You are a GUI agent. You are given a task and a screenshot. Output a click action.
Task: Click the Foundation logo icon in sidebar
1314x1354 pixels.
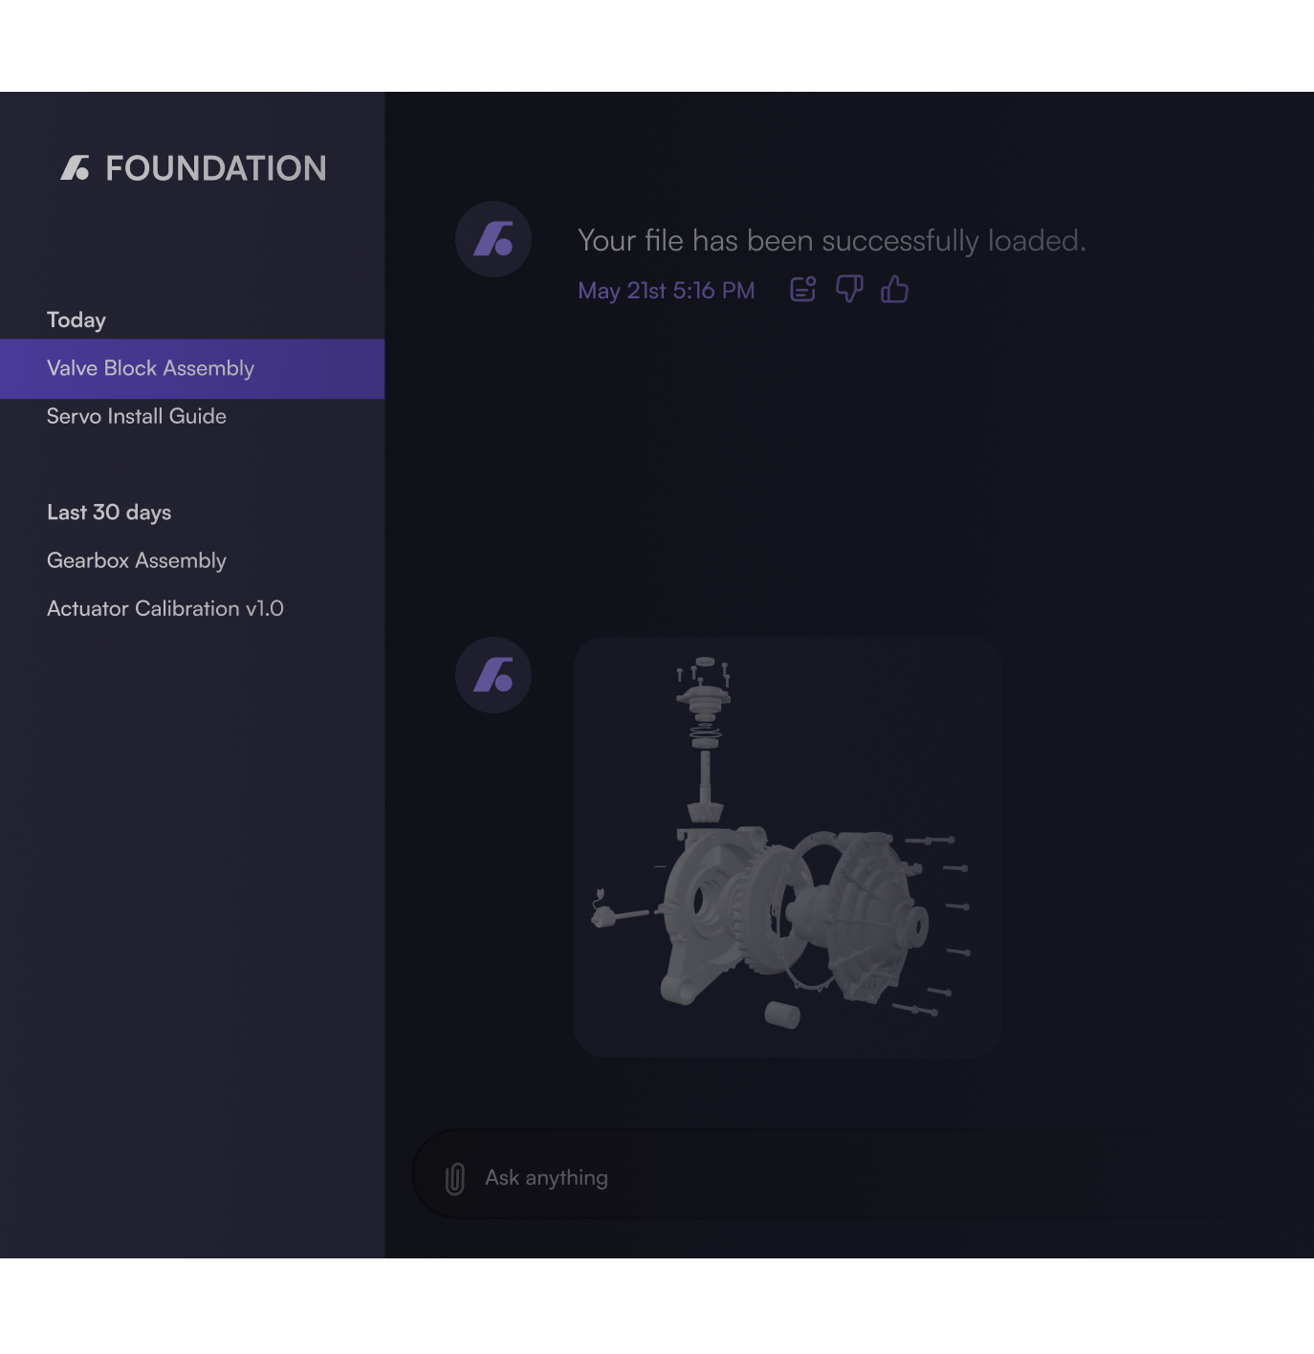[x=76, y=168]
